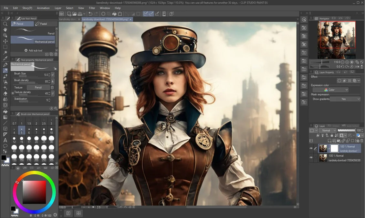365x218 pixels.
Task: Select the Gradient tool
Action: 5,117
